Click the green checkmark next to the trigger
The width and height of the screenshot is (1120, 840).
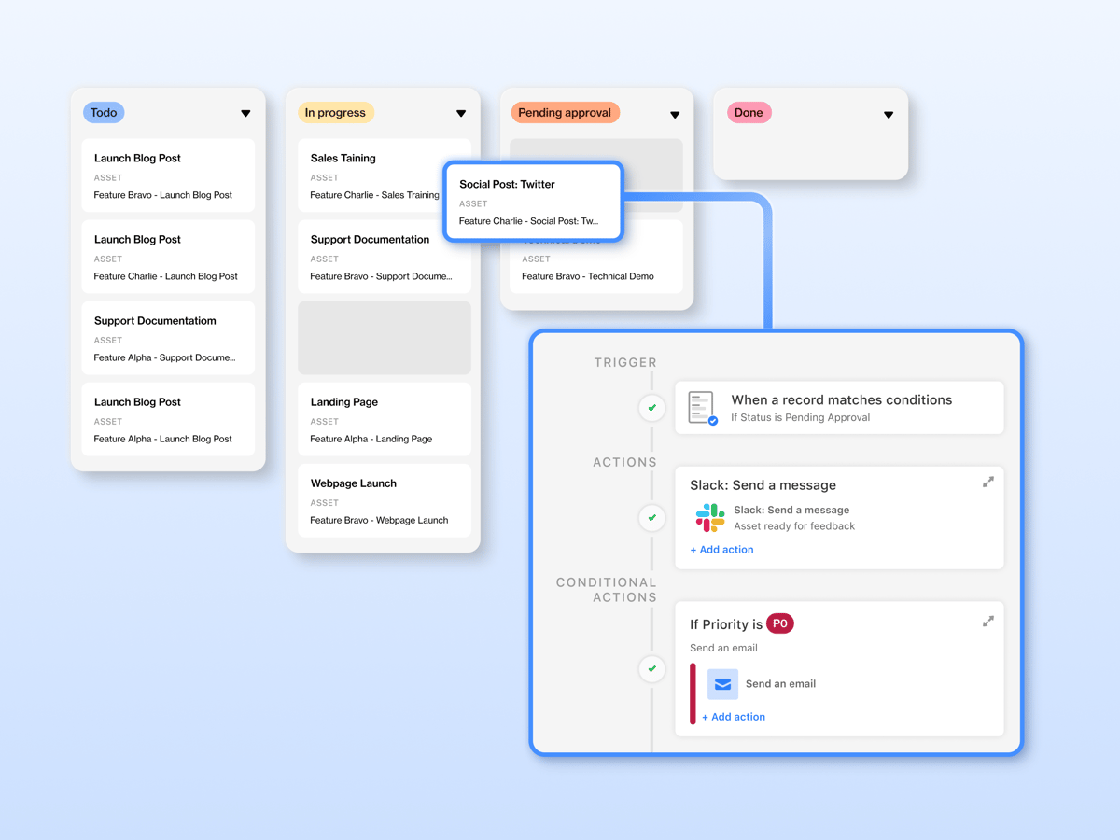tap(651, 408)
